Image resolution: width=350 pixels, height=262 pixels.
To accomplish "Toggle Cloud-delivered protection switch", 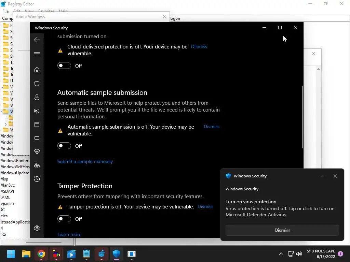I will [64, 65].
